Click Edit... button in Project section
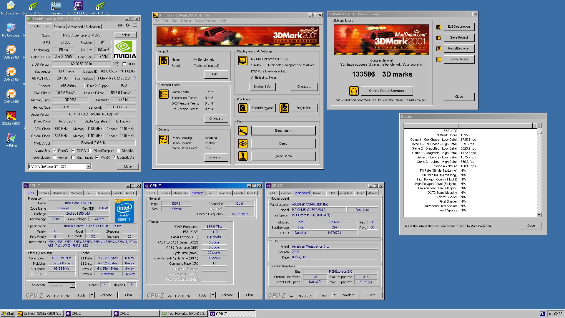Image resolution: width=565 pixels, height=318 pixels. point(216,74)
